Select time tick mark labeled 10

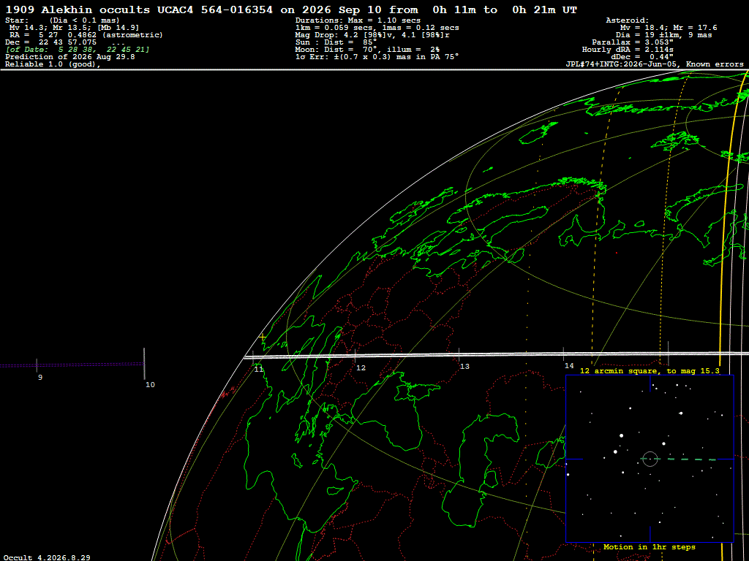144,364
